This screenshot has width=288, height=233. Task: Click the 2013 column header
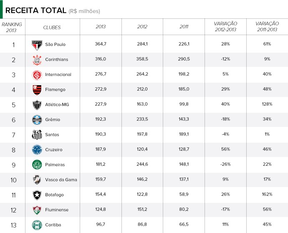(x=101, y=27)
